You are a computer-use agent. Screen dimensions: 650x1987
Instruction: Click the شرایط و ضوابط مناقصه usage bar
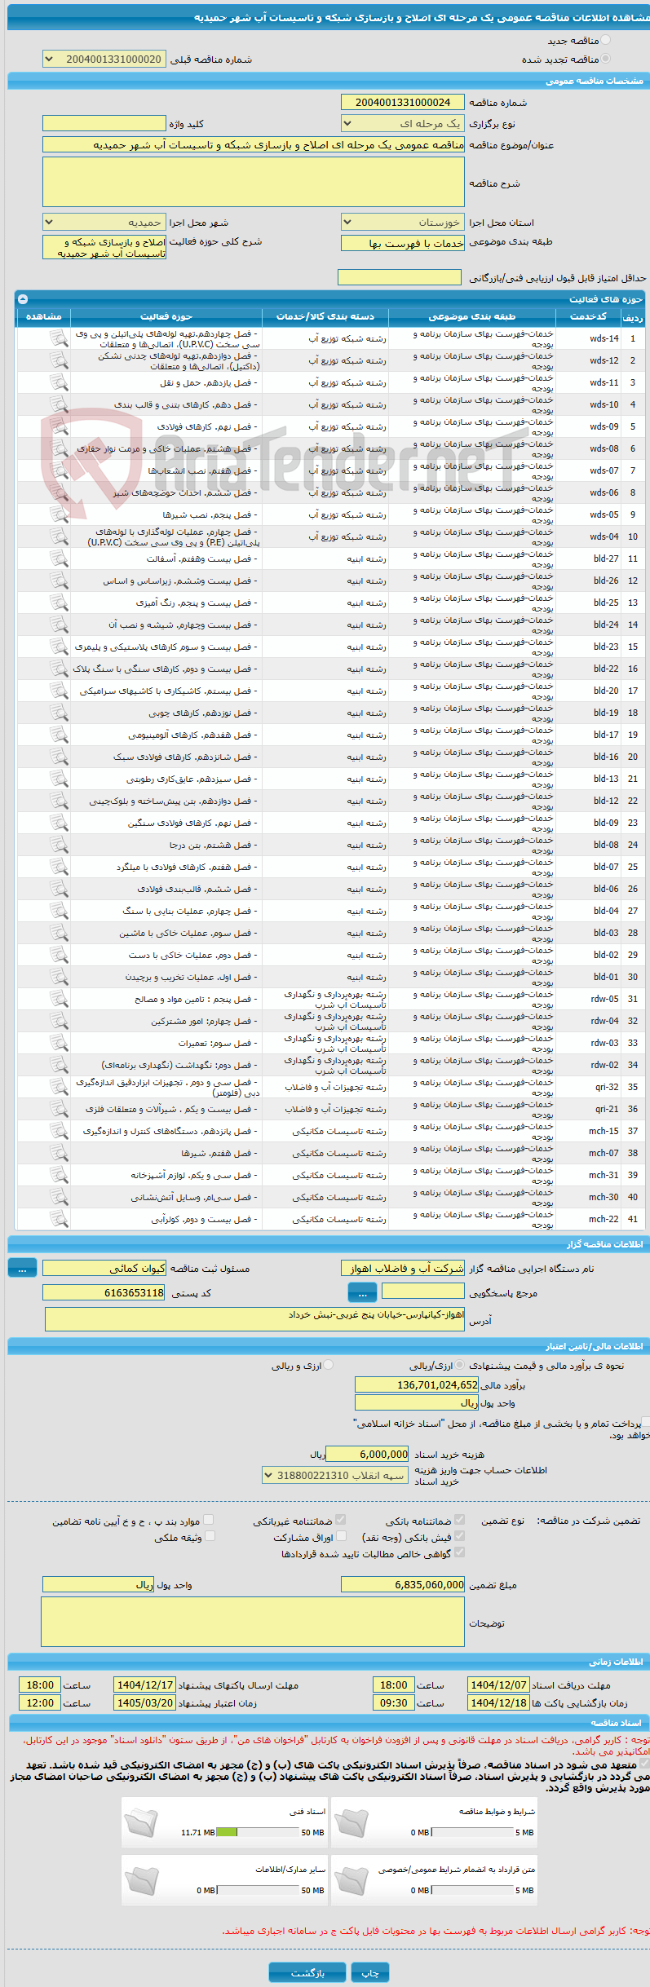coord(472,1832)
